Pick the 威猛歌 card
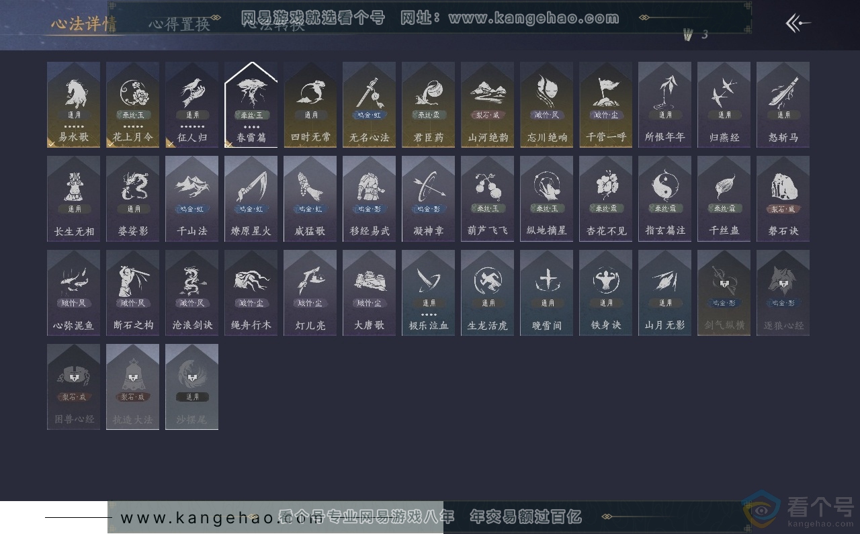This screenshot has width=860, height=534. (x=310, y=199)
